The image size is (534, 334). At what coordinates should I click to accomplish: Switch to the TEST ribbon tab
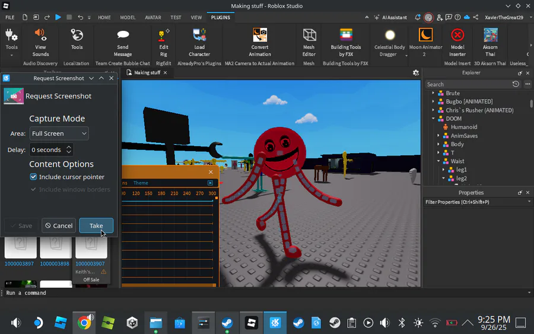176,17
